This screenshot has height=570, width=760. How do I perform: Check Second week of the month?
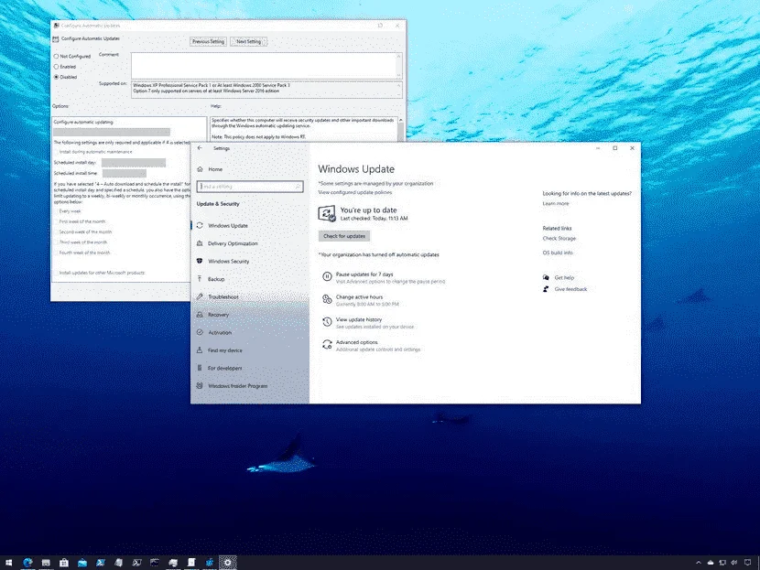pyautogui.click(x=56, y=232)
